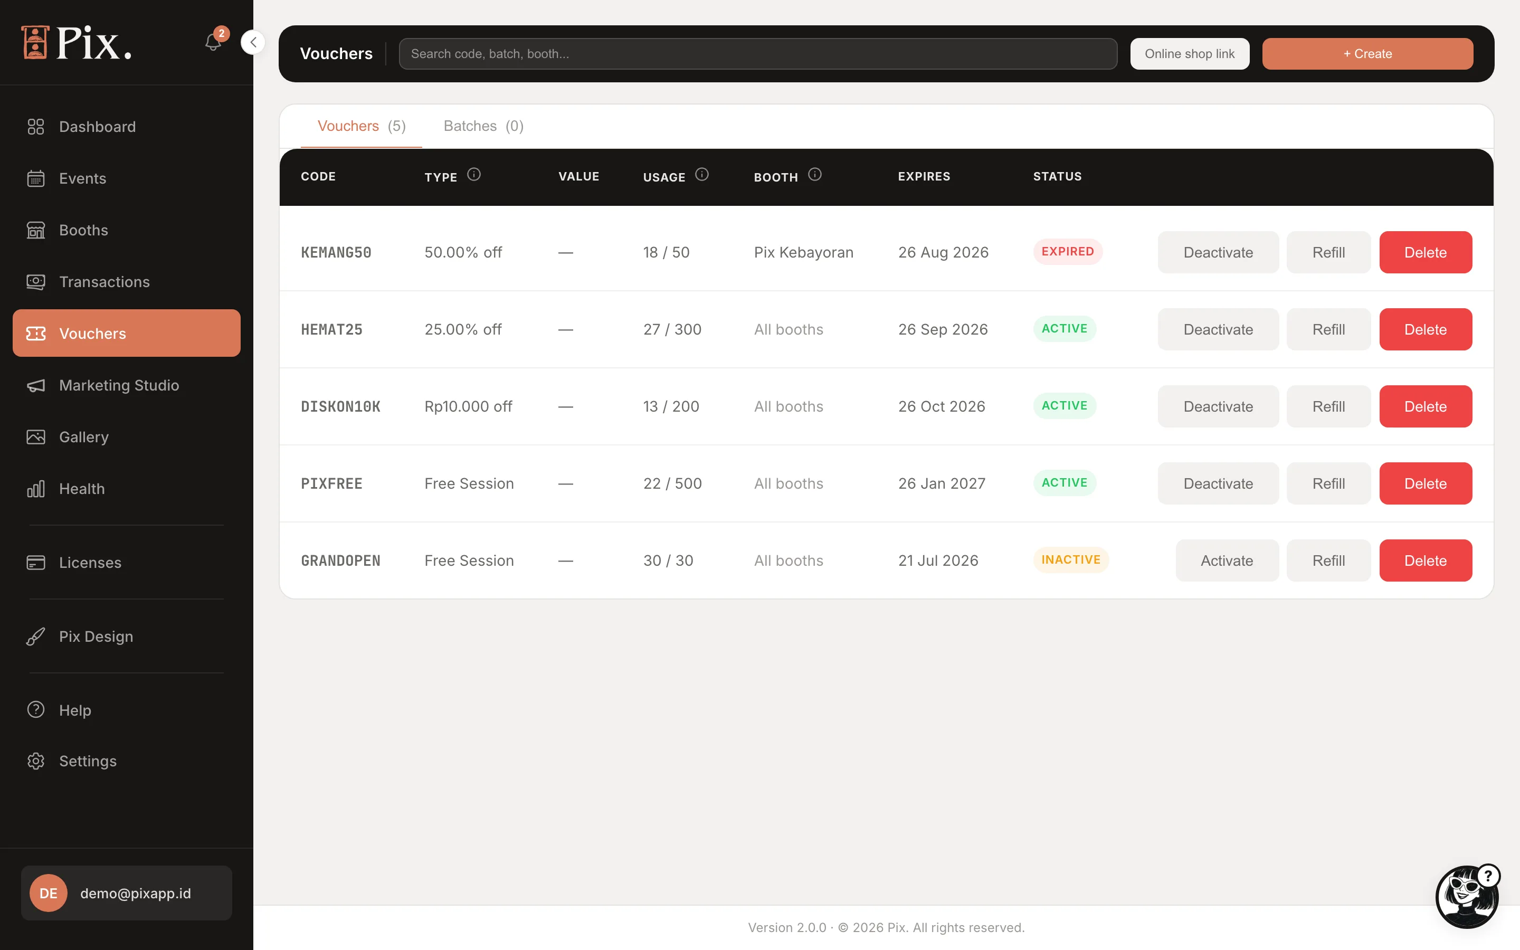Screen dimensions: 1520x950
Task: Click the Health bar chart icon
Action: point(36,489)
